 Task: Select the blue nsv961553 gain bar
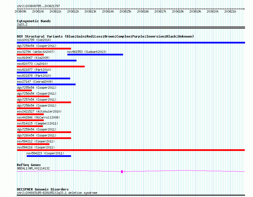click(95, 55)
